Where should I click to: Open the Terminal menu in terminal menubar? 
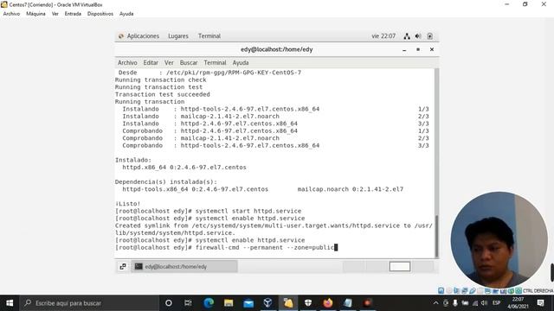click(215, 62)
